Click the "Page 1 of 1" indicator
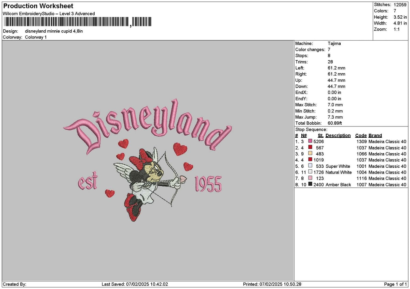The height and width of the screenshot is (289, 410). pyautogui.click(x=395, y=284)
